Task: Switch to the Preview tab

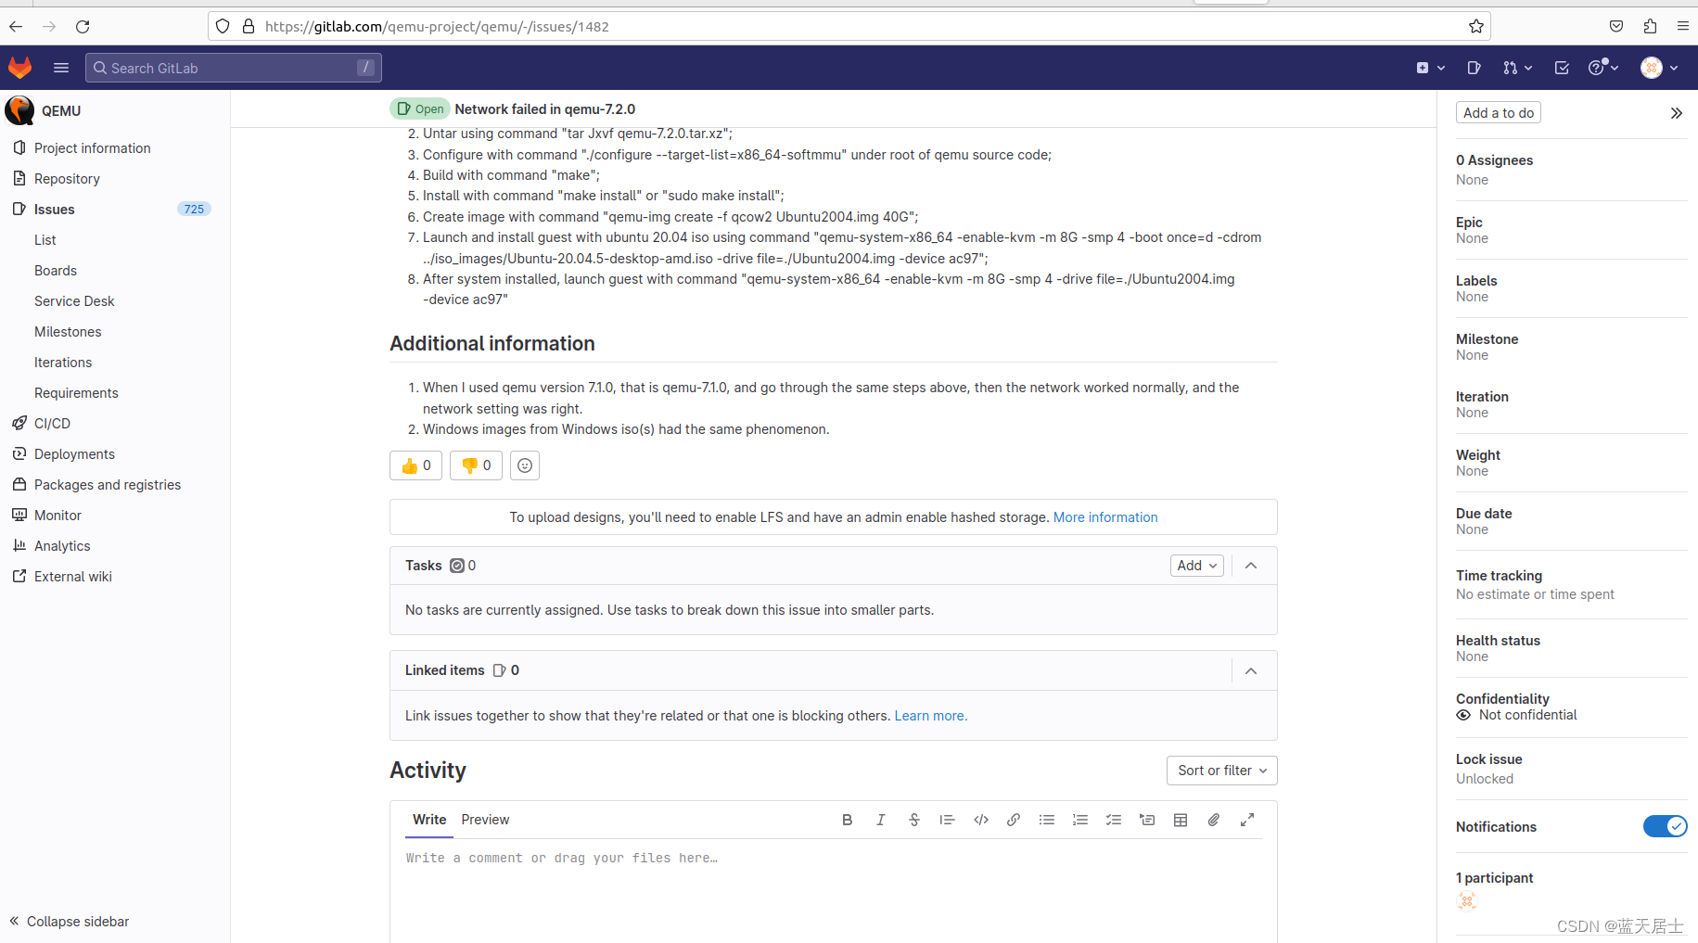Action: 485,820
